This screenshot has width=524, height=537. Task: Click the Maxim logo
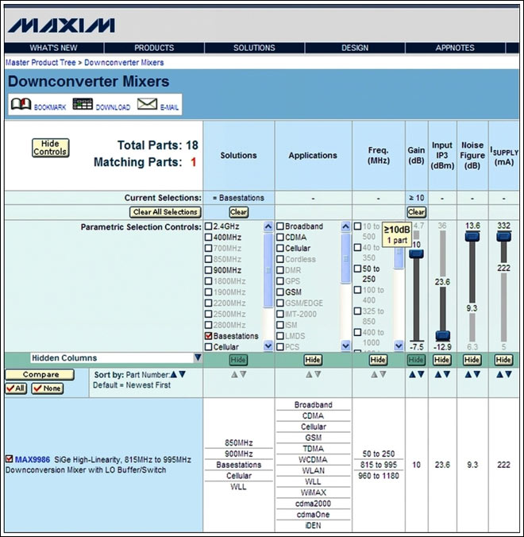(x=61, y=25)
